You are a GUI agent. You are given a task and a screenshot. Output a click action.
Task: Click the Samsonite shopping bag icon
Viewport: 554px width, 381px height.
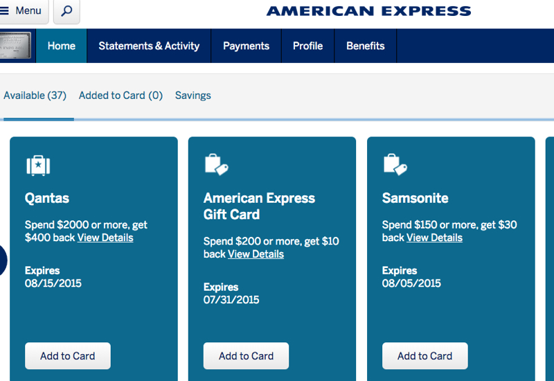click(x=395, y=164)
